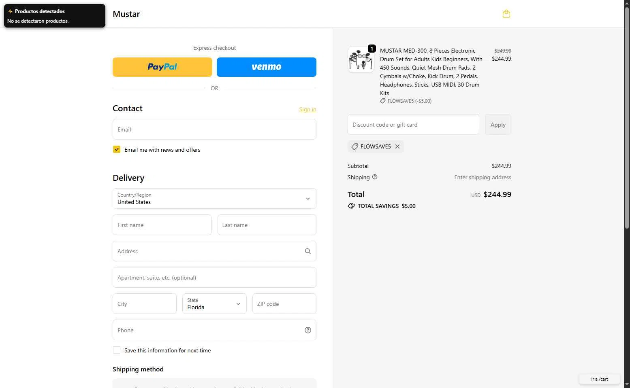The width and height of the screenshot is (630, 388).
Task: Click the Apply discount button
Action: 498,125
